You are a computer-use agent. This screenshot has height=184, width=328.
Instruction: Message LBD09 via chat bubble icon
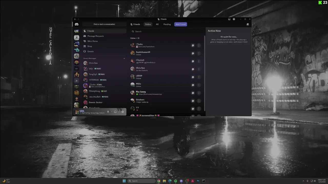point(193,77)
